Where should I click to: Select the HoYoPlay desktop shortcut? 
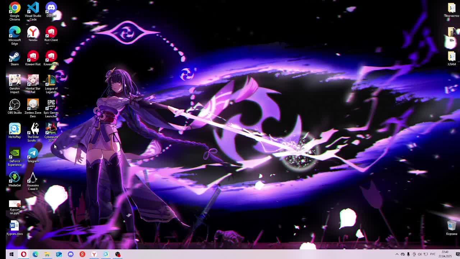[x=15, y=131]
